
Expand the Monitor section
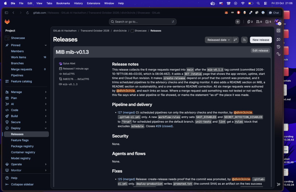46,170
